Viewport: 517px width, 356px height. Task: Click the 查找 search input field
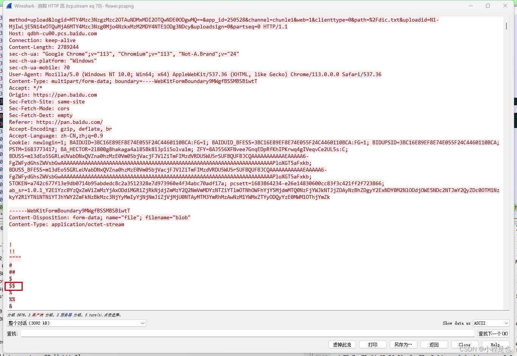[x=248, y=333]
